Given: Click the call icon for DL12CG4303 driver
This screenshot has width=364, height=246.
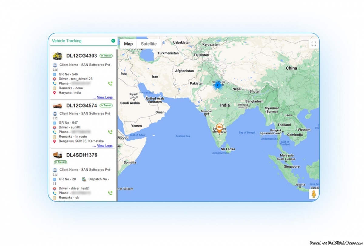Looking at the screenshot, I should pos(110,84).
